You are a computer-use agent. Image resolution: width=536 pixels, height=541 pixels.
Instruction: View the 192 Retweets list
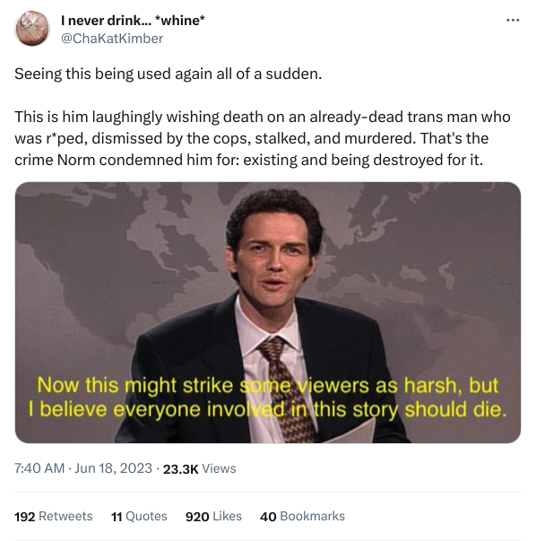point(54,516)
